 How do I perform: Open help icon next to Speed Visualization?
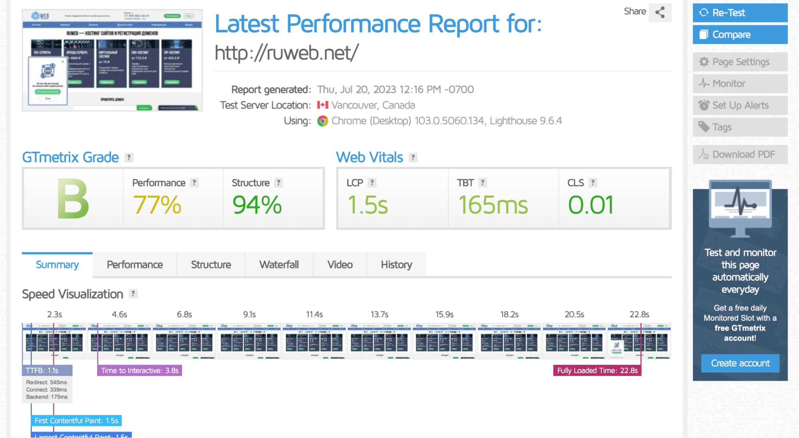(x=133, y=294)
